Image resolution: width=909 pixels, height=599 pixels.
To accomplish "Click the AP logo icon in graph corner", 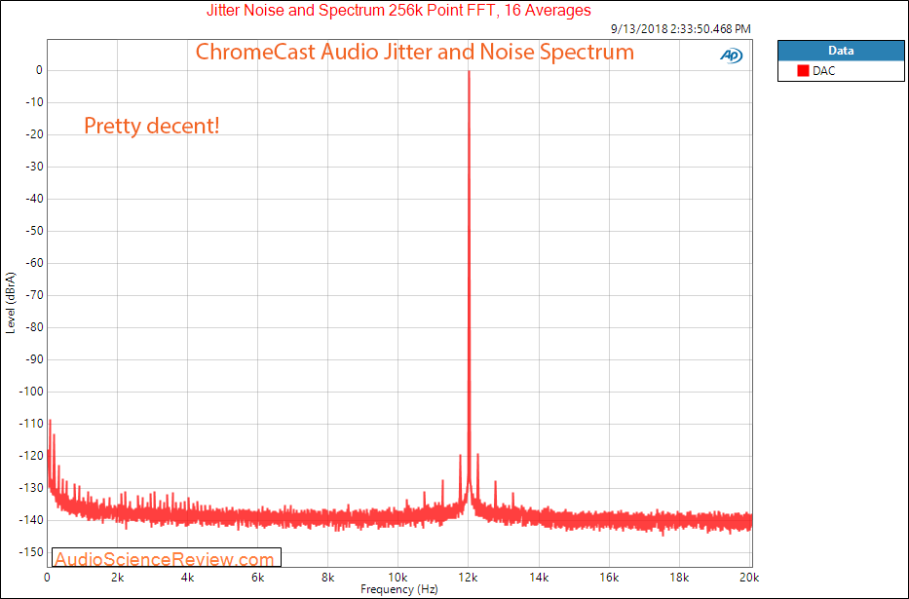I will pos(731,56).
